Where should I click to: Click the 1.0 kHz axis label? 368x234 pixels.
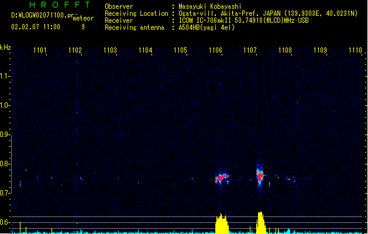[x=5, y=105]
